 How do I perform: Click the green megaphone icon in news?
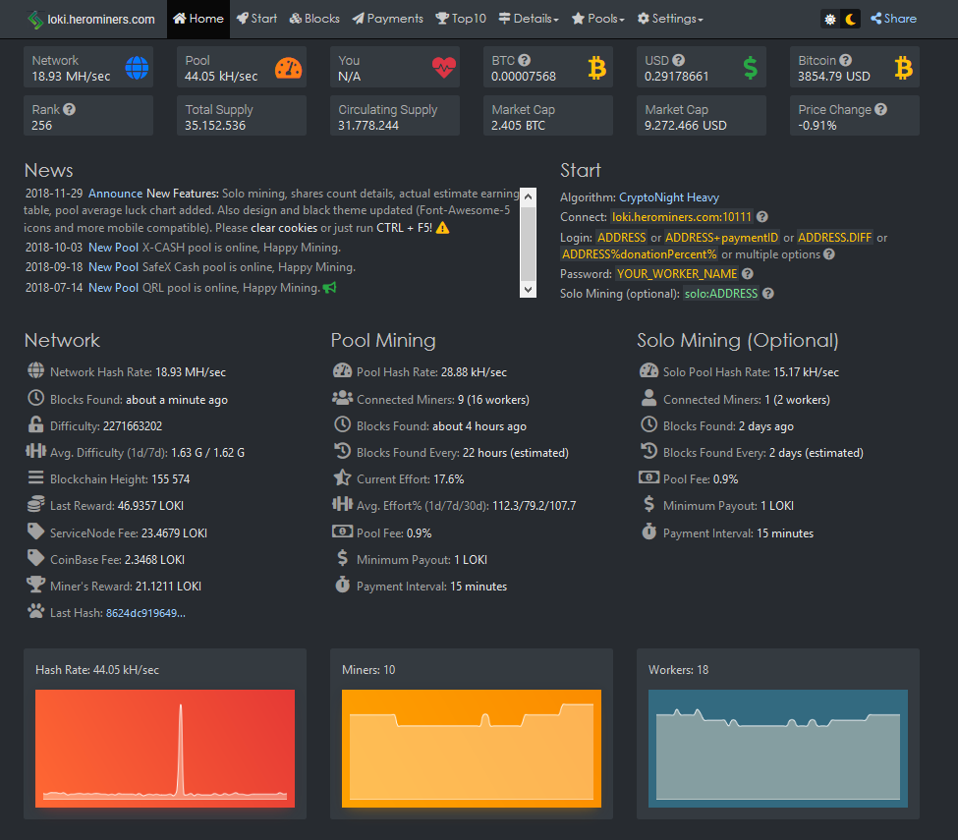pyautogui.click(x=330, y=287)
